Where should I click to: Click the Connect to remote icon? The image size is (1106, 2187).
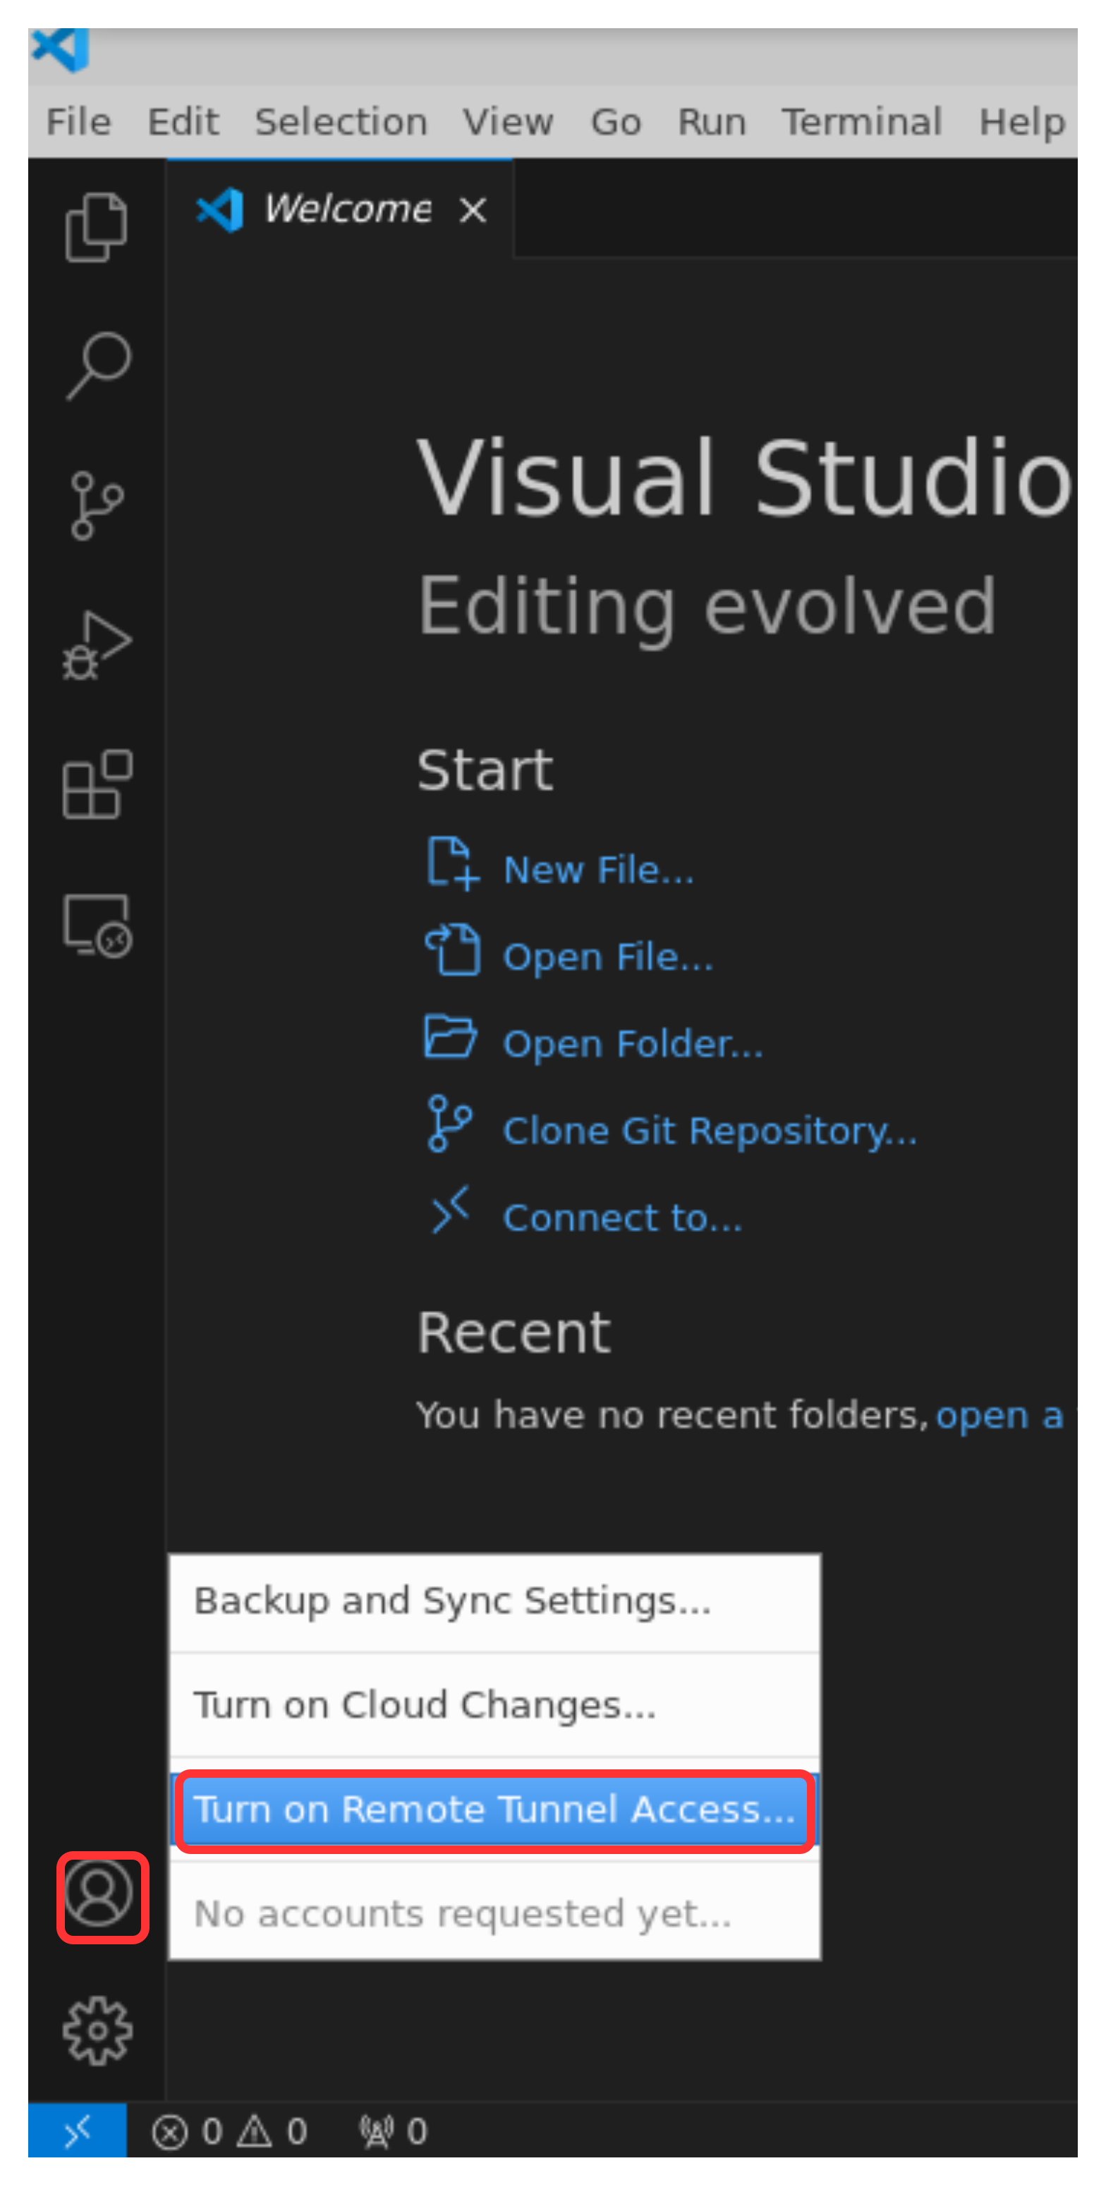point(450,1211)
